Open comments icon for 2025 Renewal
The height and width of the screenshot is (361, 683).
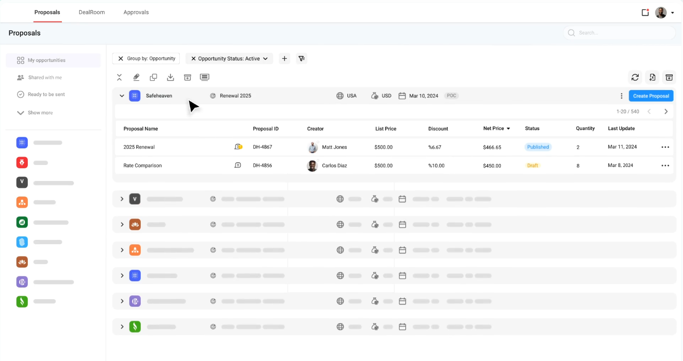click(x=238, y=147)
